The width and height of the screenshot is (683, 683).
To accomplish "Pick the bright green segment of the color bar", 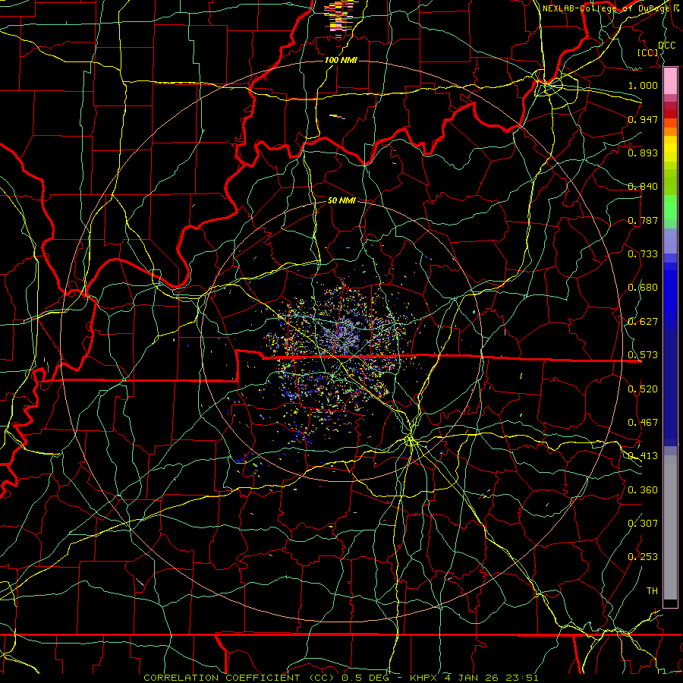I will pyautogui.click(x=670, y=207).
